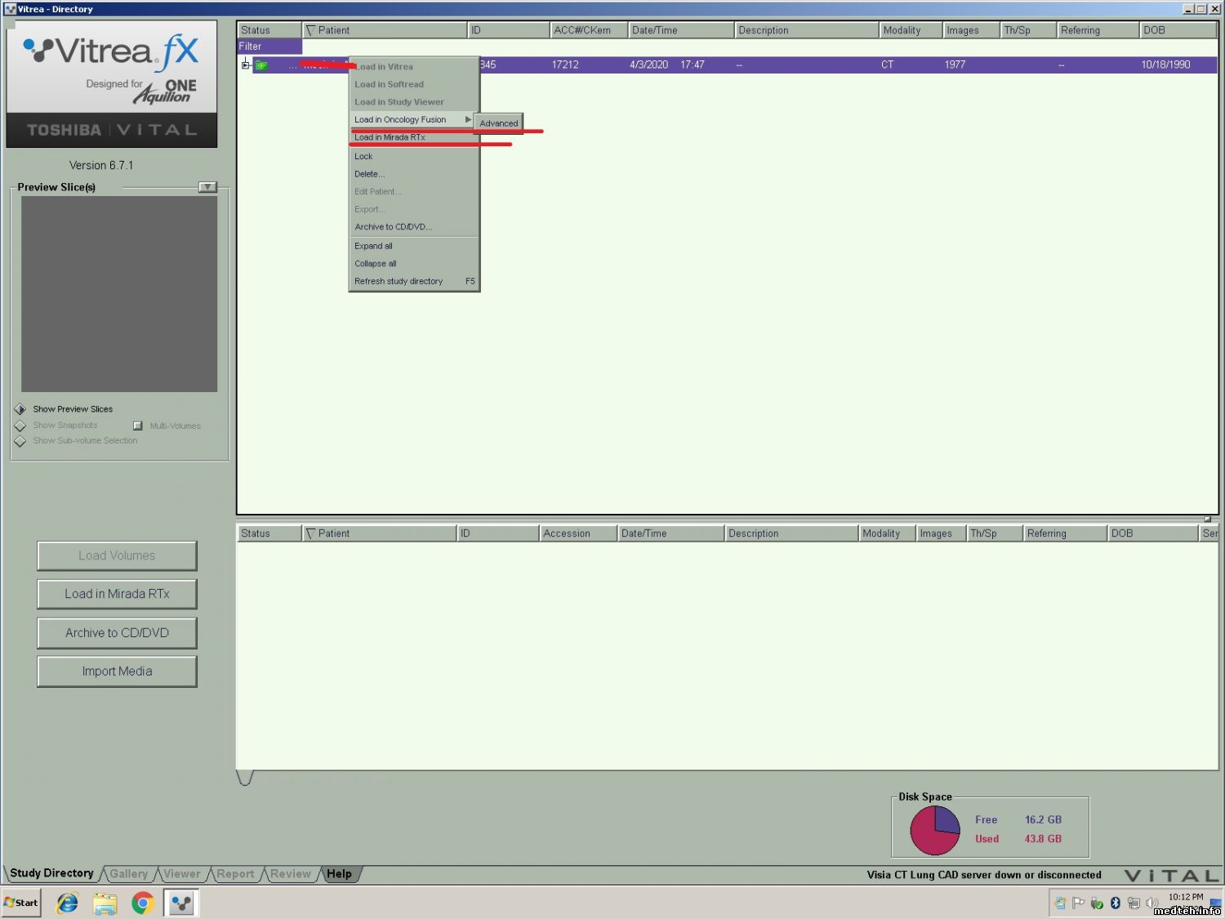Select Refresh study directory in context menu
The height and width of the screenshot is (919, 1225).
click(x=399, y=281)
